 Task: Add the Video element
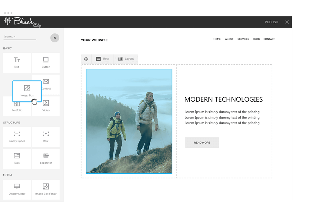tap(46, 106)
